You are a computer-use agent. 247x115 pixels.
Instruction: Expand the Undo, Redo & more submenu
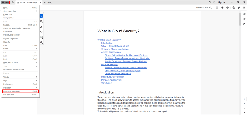pyautogui.click(x=20, y=62)
